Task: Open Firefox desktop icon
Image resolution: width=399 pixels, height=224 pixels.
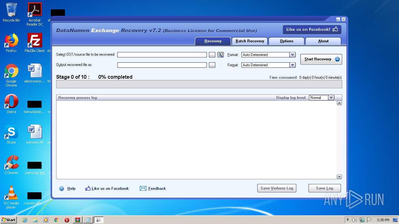Action: 11,43
